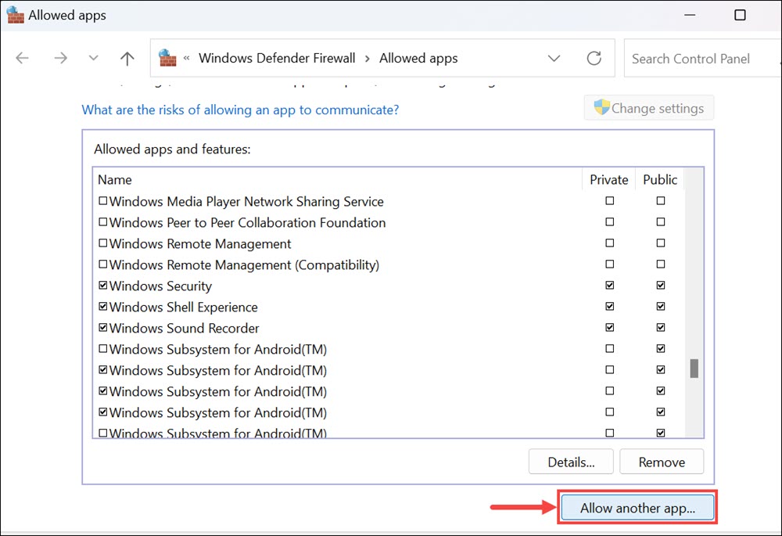
Task: Click the firewall icon in address bar
Action: pyautogui.click(x=167, y=58)
